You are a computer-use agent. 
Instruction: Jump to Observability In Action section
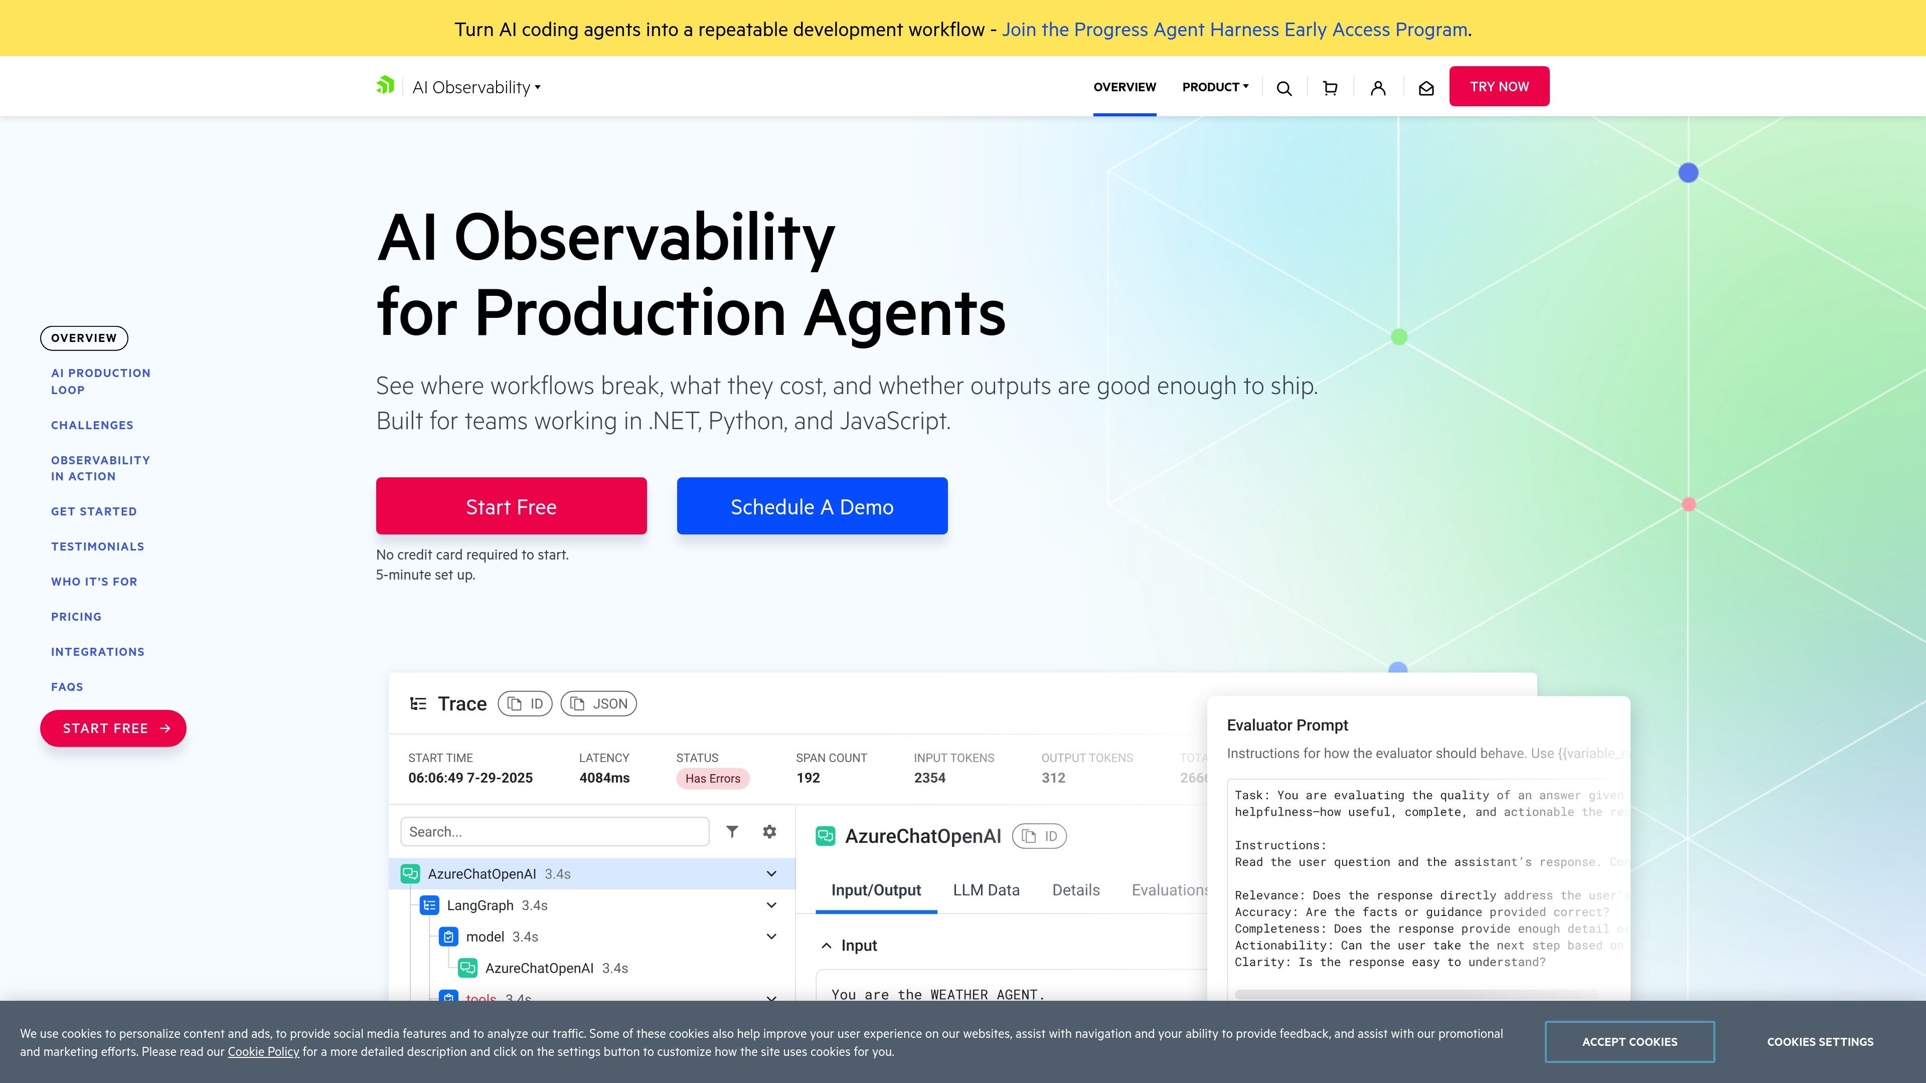tap(100, 468)
